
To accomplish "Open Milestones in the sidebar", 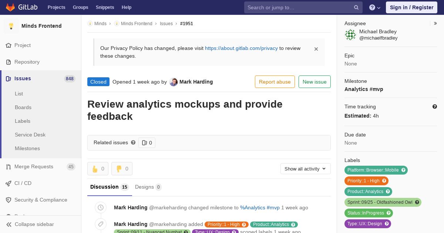I will [x=27, y=148].
